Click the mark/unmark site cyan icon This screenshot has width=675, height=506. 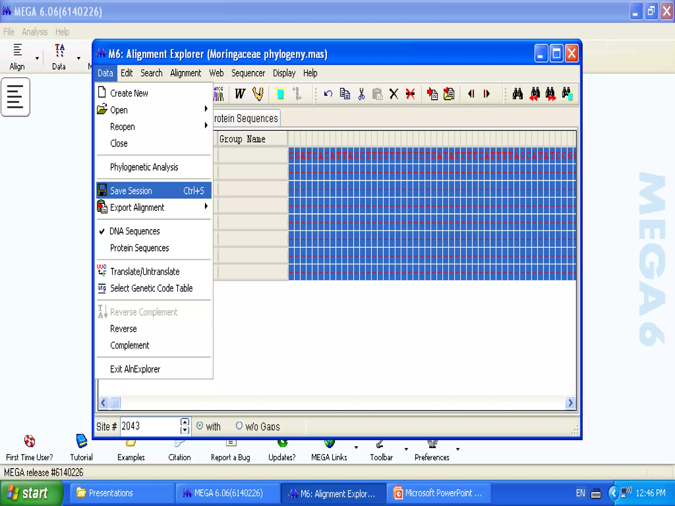click(x=280, y=94)
